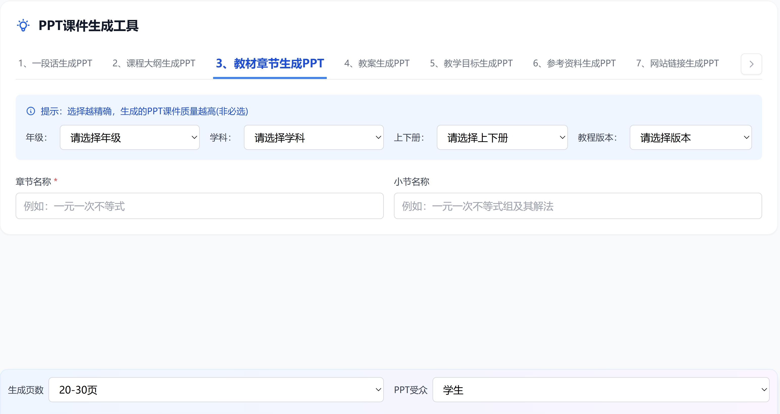
Task: Click the 教程版本： label
Action: click(597, 138)
